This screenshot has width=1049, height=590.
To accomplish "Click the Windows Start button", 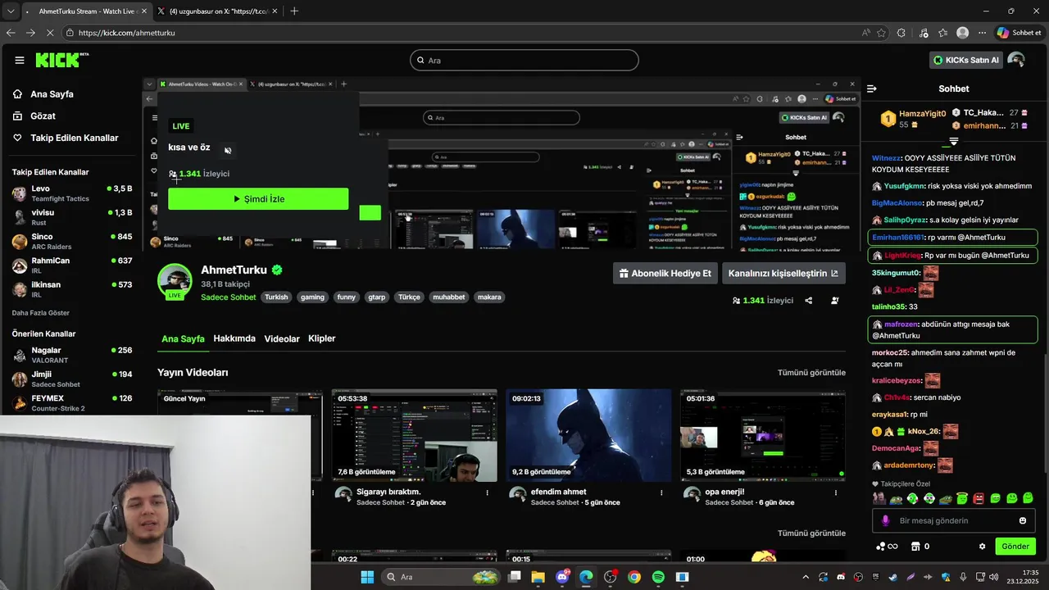I will [367, 577].
